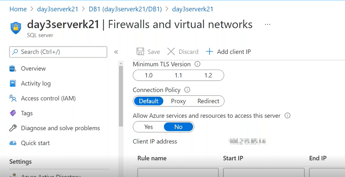This screenshot has width=345, height=177.
Task: Click Add client IP button
Action: click(x=228, y=52)
